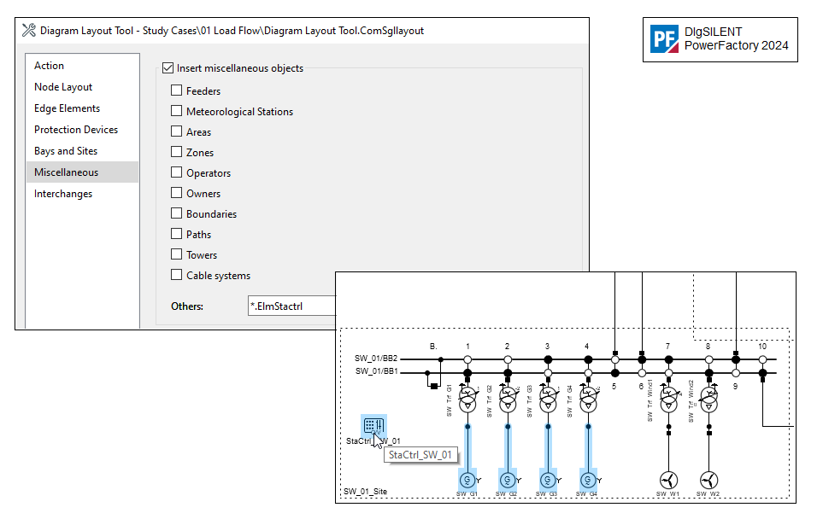Select the wind turbine SW_W1 symbol

click(667, 480)
